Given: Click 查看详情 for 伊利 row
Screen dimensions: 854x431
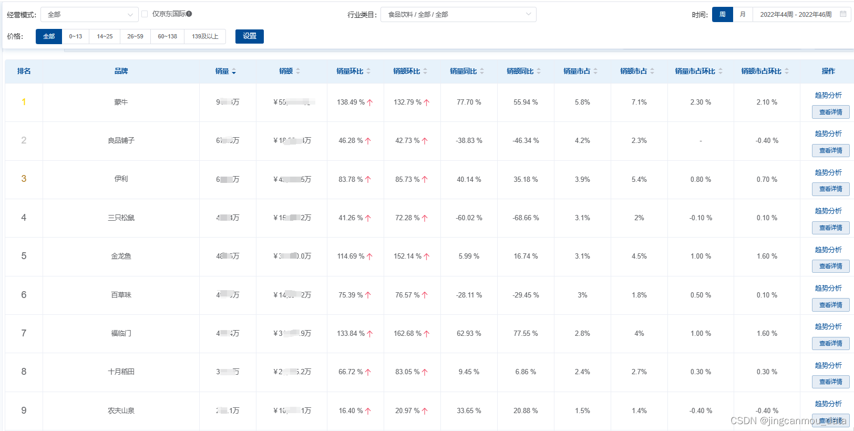Looking at the screenshot, I should click(830, 189).
